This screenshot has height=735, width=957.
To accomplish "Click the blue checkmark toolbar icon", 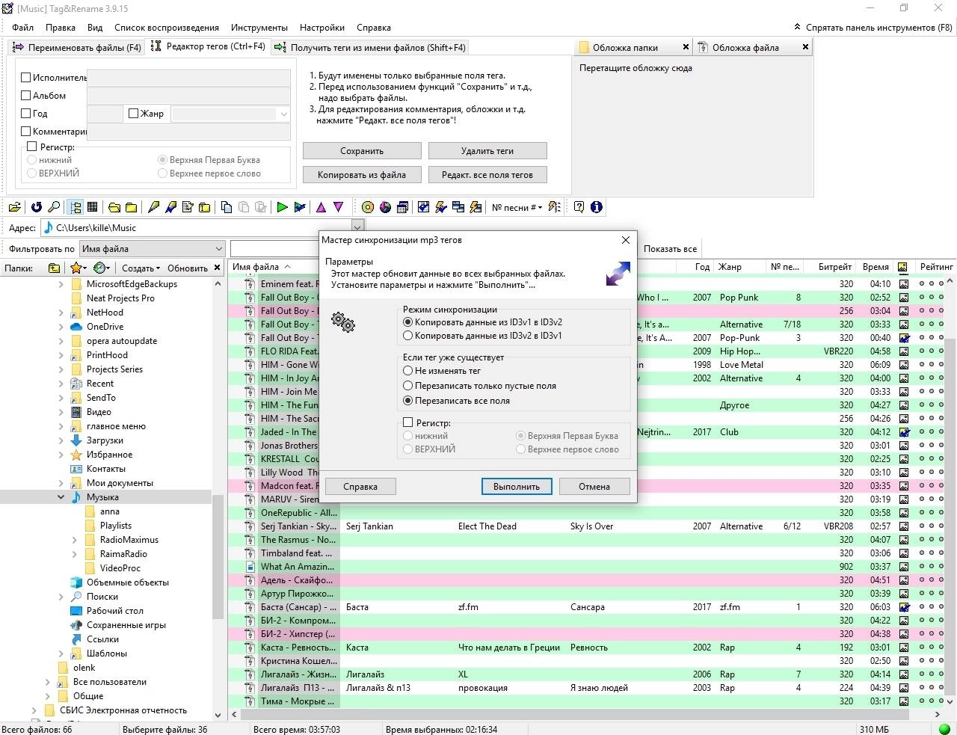I will click(x=423, y=207).
